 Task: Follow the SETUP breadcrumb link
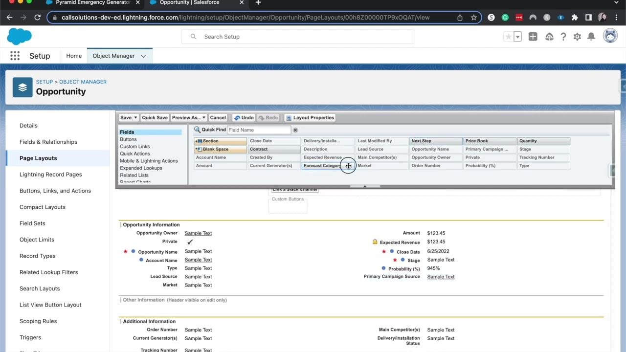(45, 82)
